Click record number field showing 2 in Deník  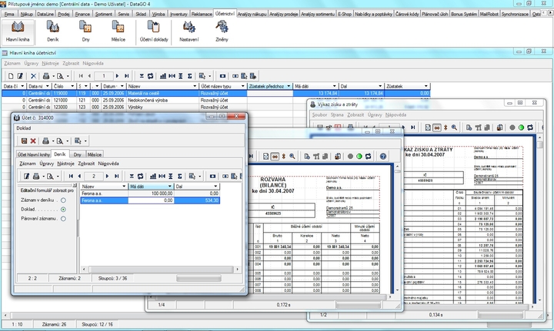pyautogui.click(x=94, y=176)
